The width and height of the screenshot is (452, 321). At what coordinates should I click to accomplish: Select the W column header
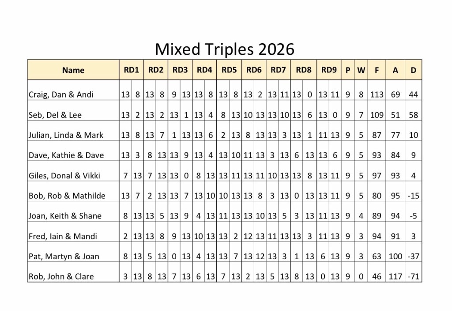point(361,70)
